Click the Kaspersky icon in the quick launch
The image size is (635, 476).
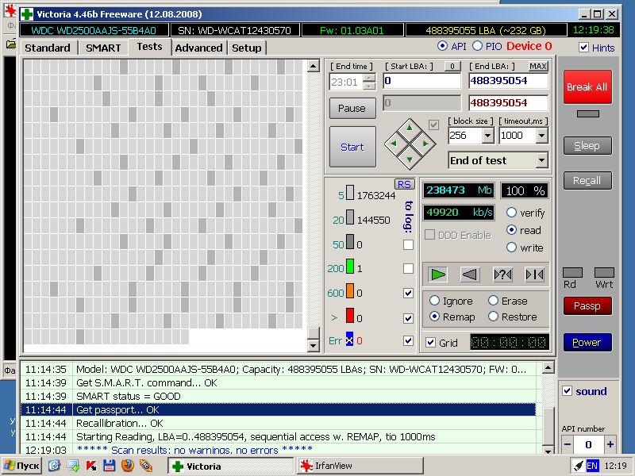pyautogui.click(x=91, y=466)
